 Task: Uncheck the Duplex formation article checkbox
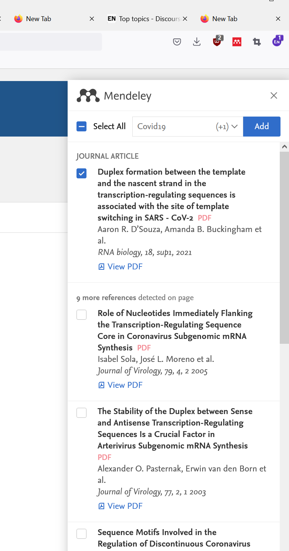[x=81, y=173]
